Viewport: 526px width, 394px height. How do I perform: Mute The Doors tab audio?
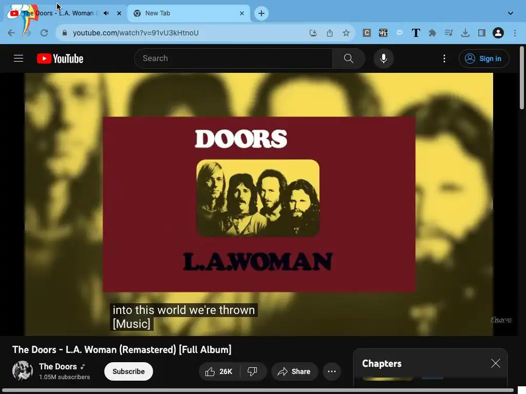106,13
